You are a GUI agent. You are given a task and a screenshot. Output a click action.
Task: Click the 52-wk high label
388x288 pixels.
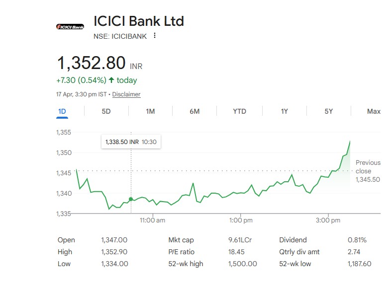[186, 264]
